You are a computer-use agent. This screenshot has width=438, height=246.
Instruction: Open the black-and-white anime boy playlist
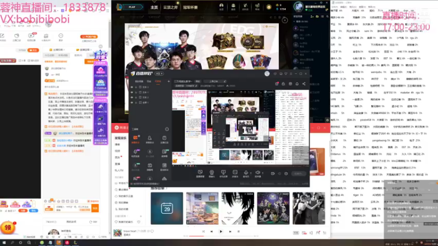coord(238,208)
